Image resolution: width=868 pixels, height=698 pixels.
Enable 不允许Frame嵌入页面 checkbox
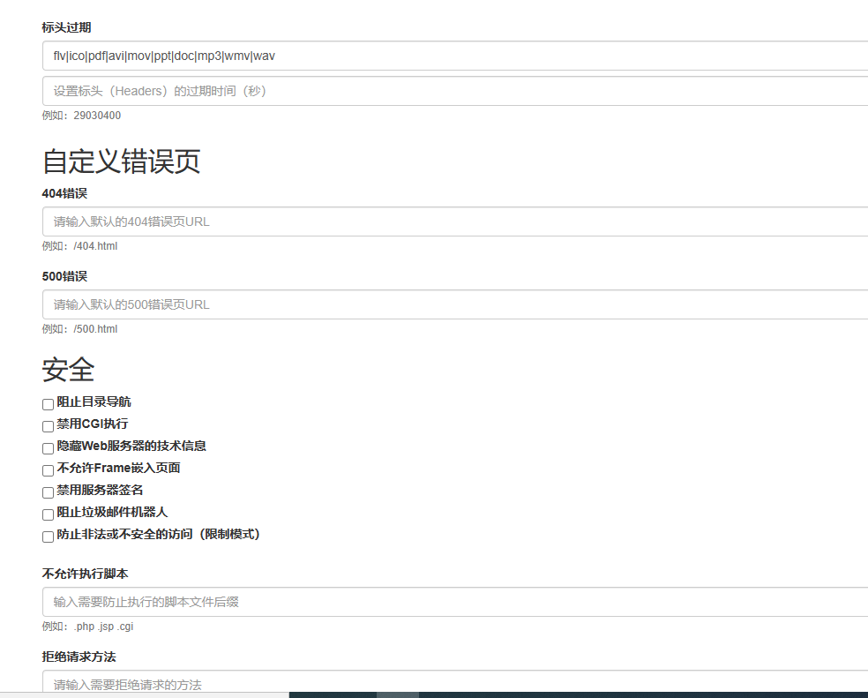(x=49, y=470)
